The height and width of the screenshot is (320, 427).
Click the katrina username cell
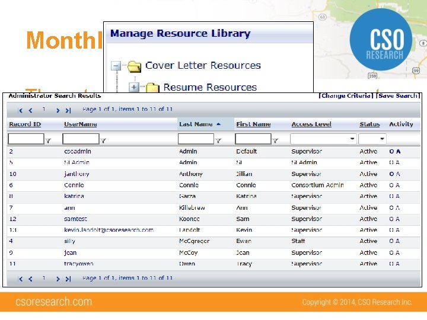click(x=74, y=196)
